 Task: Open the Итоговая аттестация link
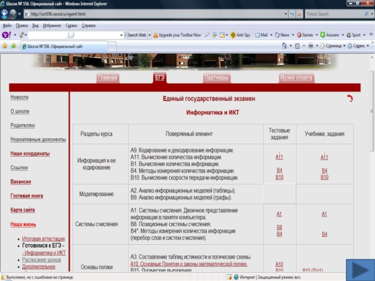[43, 239]
